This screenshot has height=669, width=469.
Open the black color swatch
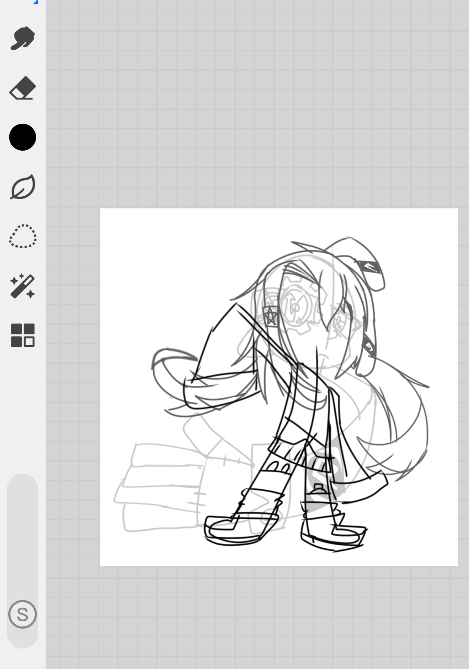(23, 137)
